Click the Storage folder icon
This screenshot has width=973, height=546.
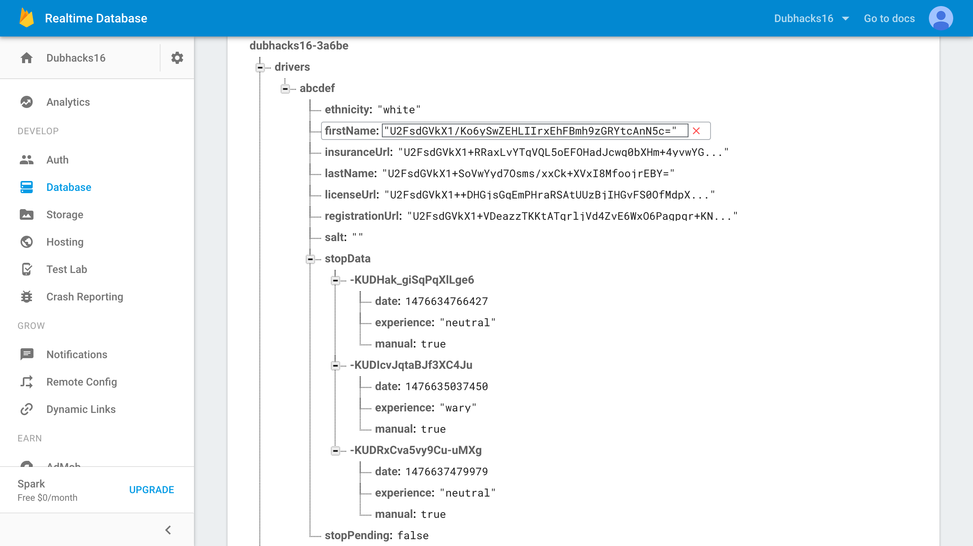pos(27,214)
